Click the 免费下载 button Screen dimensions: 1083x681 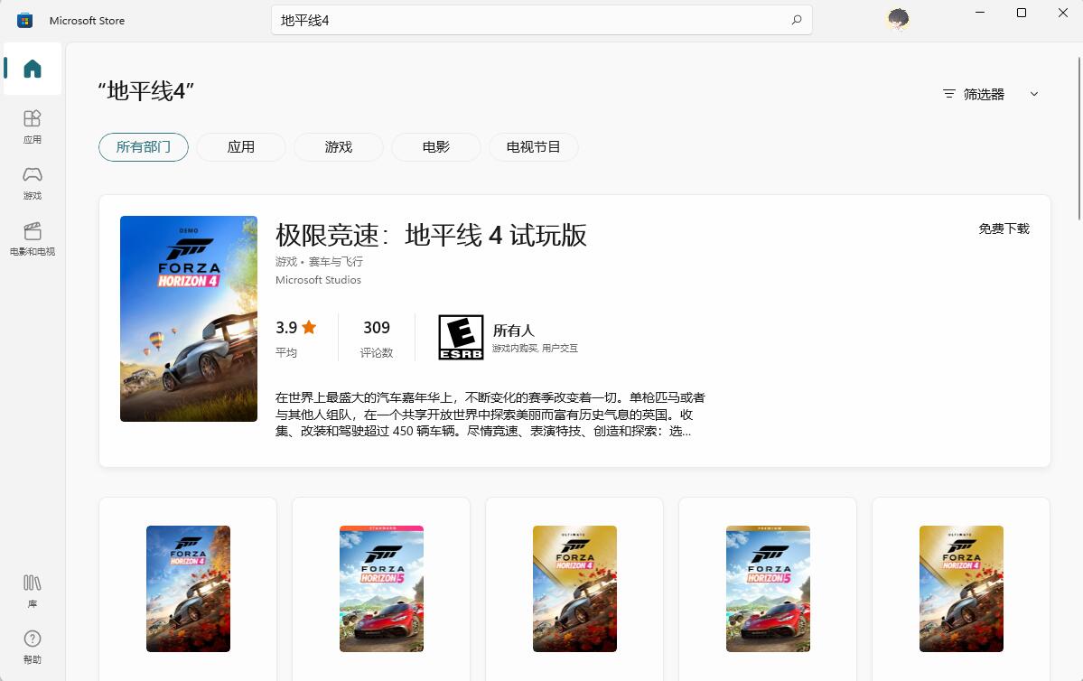point(1004,229)
